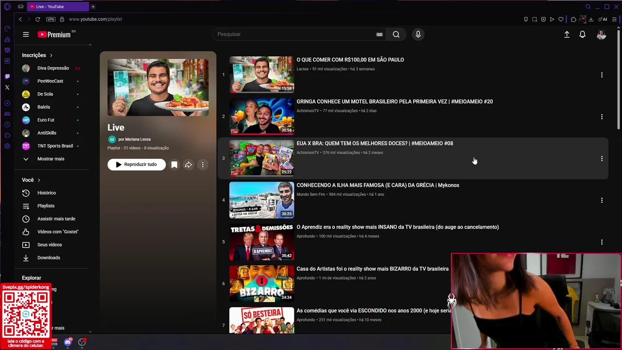This screenshot has height=350, width=622.
Task: Expand the Inscrições section chevron
Action: click(51, 55)
